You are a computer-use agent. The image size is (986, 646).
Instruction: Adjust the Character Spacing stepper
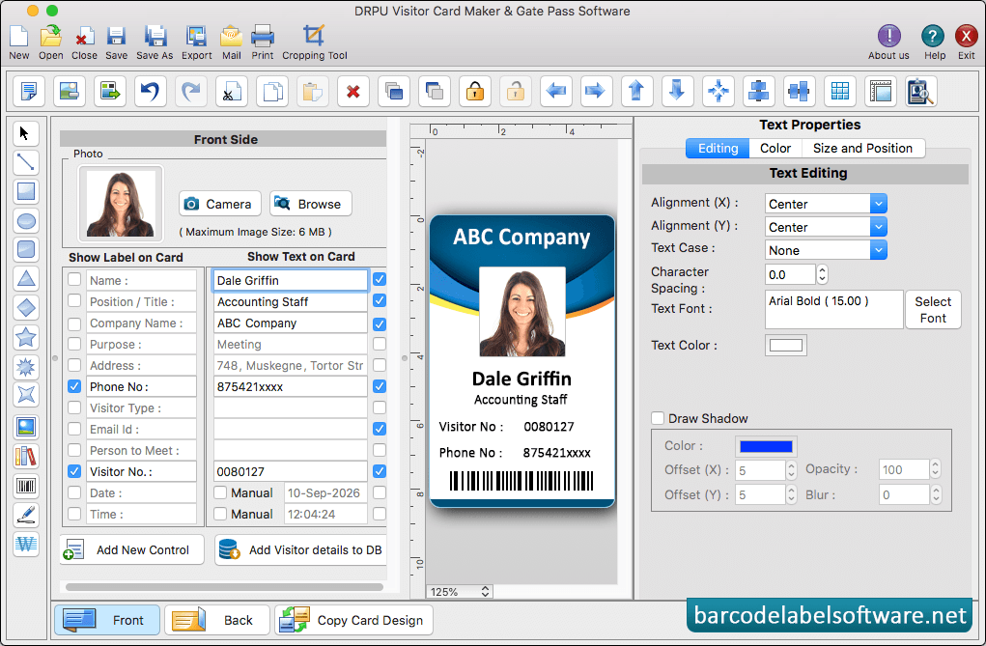pyautogui.click(x=822, y=274)
